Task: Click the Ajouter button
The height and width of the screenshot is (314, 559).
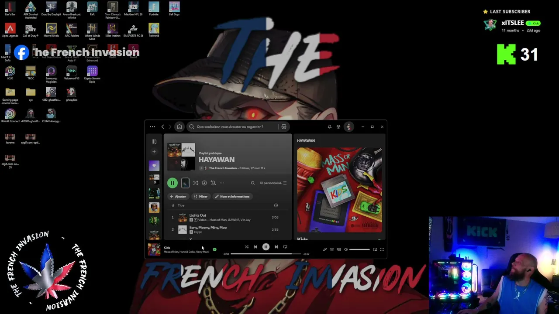Action: pos(178,197)
